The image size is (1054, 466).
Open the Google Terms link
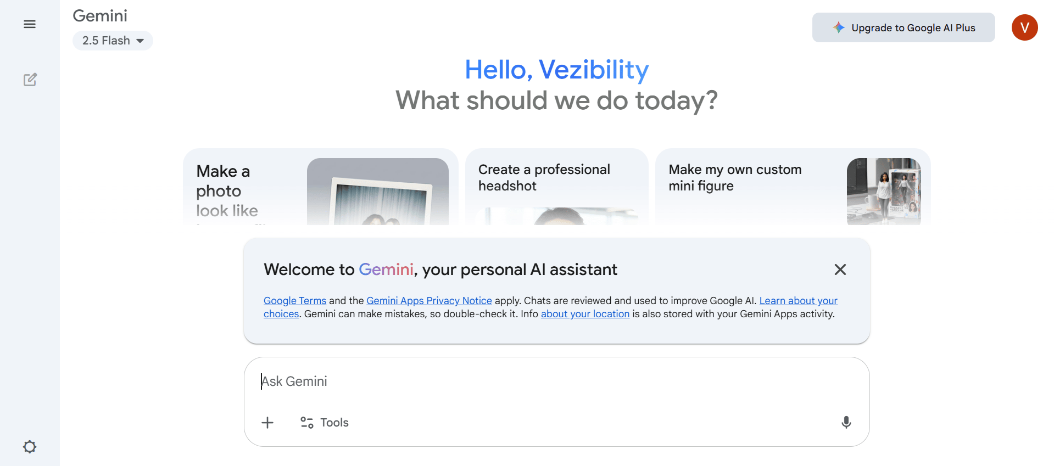tap(295, 301)
